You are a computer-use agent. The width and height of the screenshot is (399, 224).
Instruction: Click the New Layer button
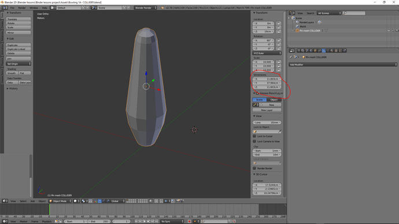point(267,110)
